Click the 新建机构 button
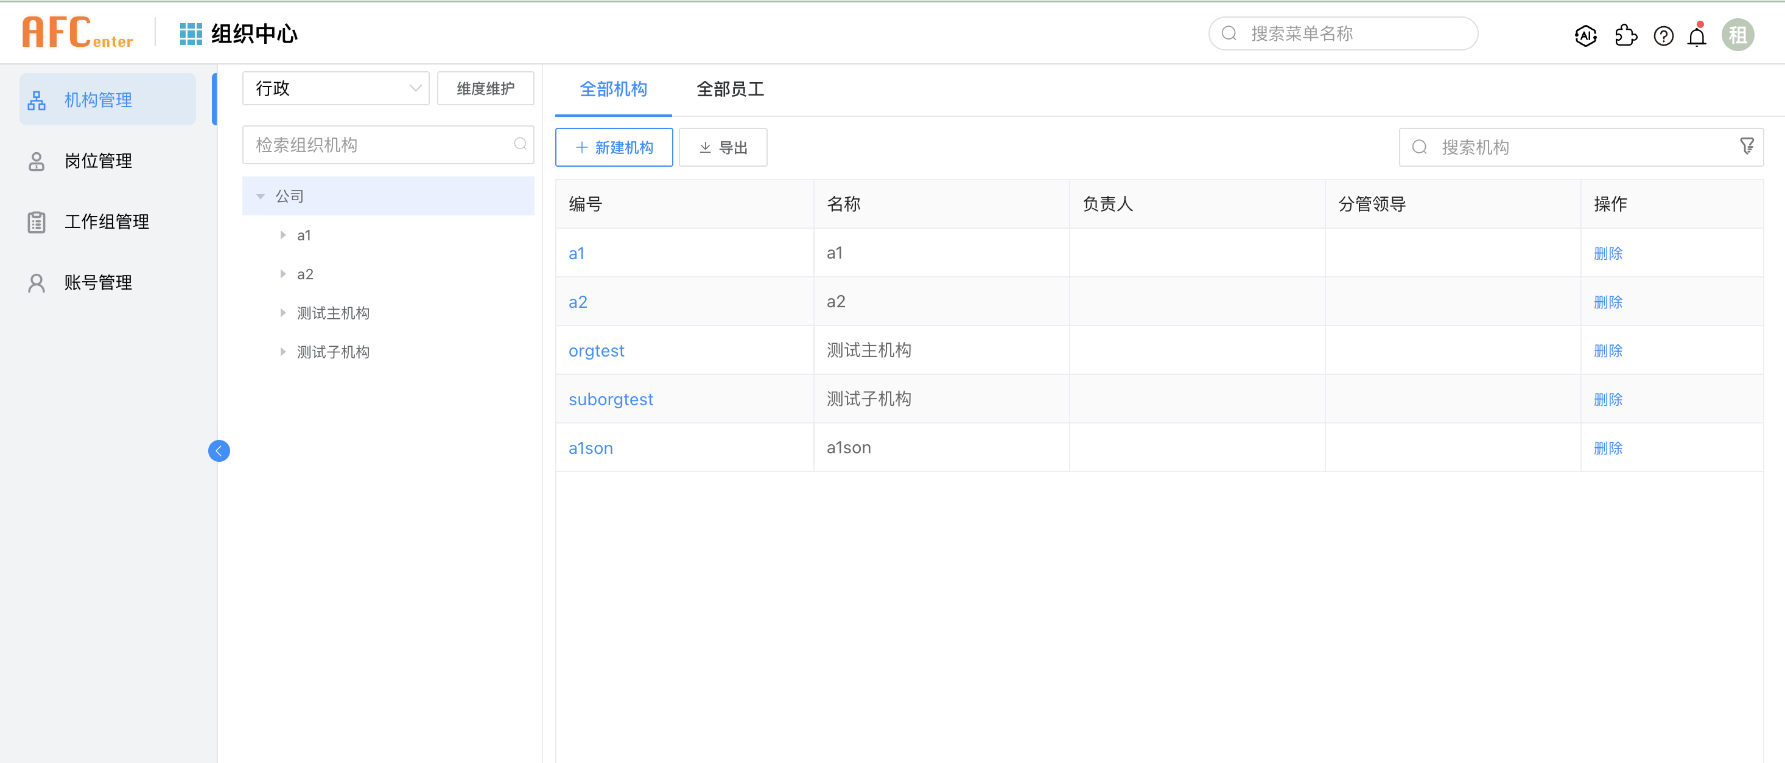1785x763 pixels. click(x=613, y=147)
